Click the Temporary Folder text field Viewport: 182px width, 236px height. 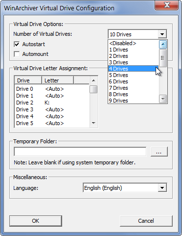80,152
